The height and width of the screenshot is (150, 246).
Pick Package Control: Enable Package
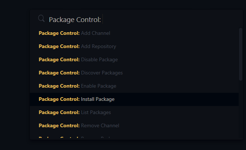point(99,86)
